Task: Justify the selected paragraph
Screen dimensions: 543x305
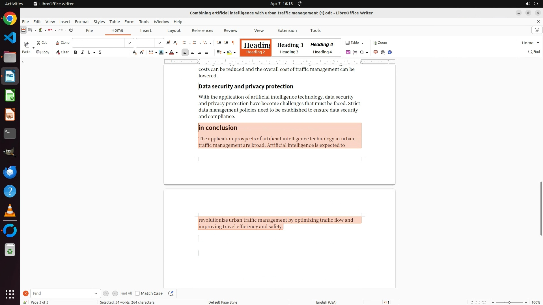Action: tap(206, 52)
